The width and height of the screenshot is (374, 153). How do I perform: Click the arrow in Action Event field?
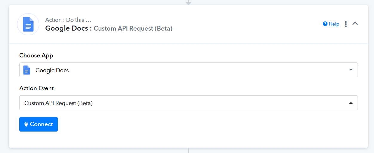[351, 103]
